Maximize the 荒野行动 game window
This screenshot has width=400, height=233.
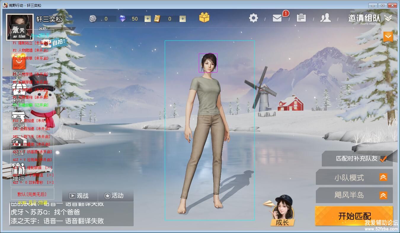point(383,5)
